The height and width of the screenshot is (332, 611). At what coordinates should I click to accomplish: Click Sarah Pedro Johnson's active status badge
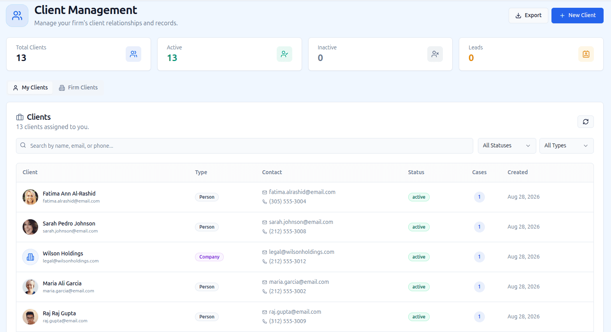click(419, 227)
